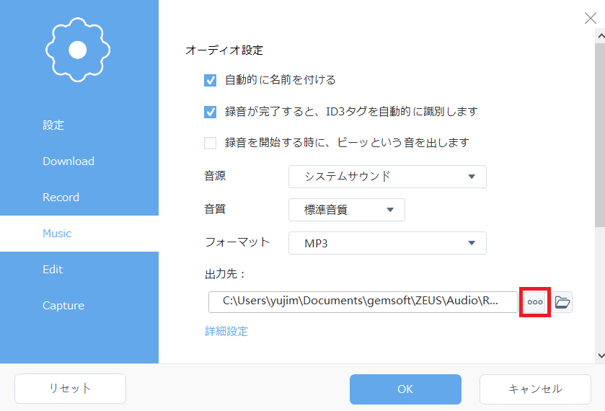
Task: Expand the 音源 システムサウンド dropdown
Action: click(387, 177)
